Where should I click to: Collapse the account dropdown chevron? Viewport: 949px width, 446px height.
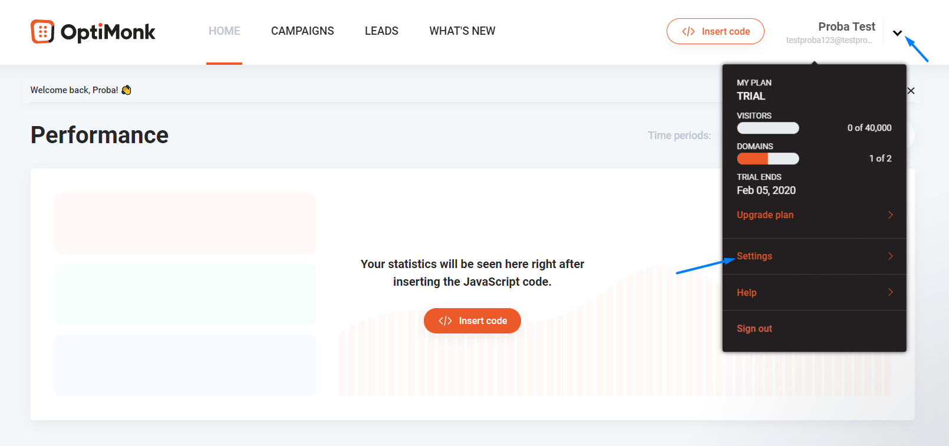point(897,33)
